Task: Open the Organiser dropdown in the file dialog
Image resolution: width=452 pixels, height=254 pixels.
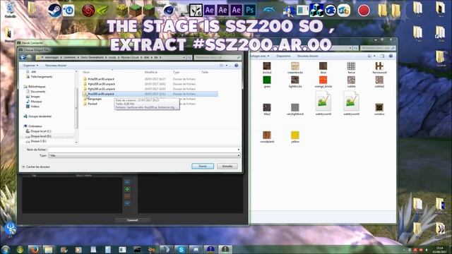Action: click(30, 66)
